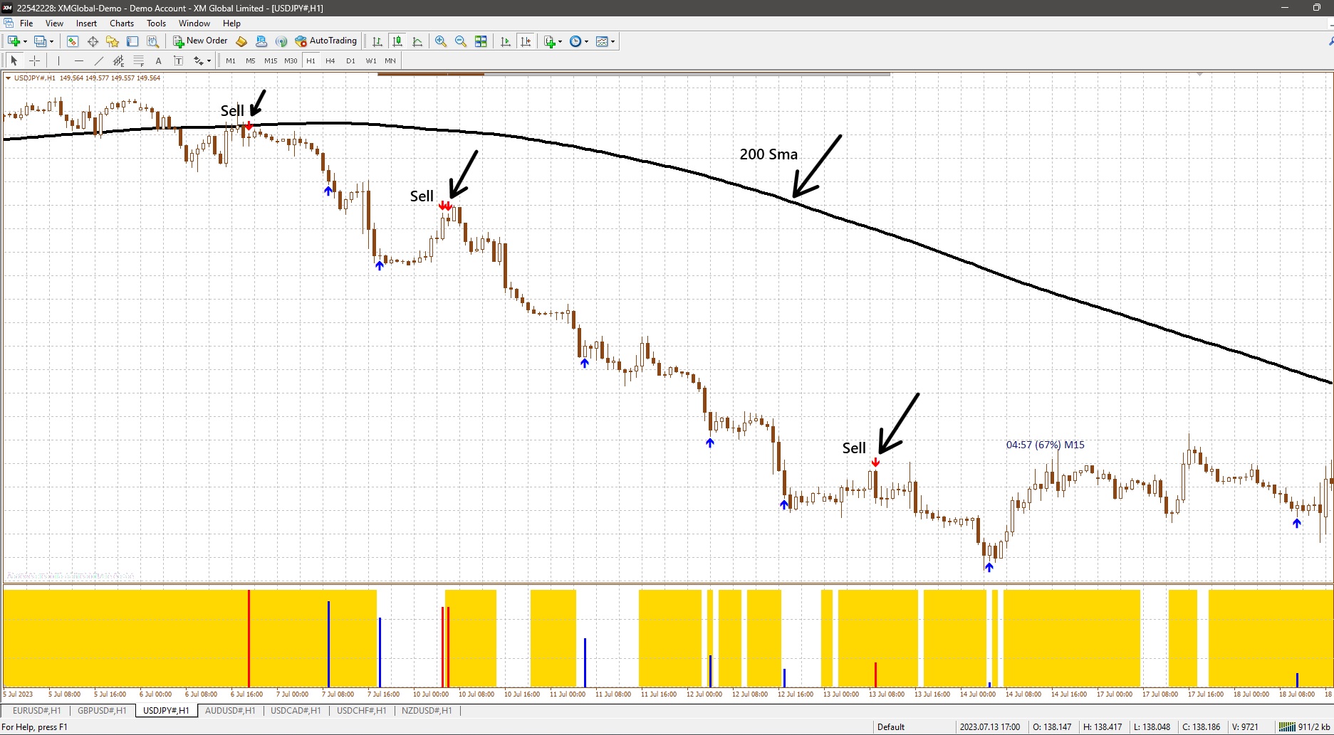Open the new chart dropdown arrow

click(559, 41)
